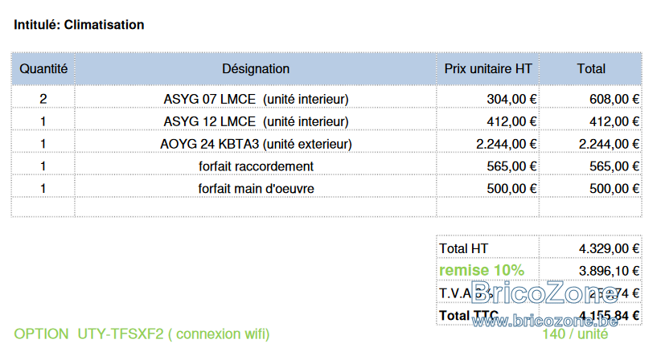
Task: Select the Désignation column header
Action: click(x=256, y=69)
